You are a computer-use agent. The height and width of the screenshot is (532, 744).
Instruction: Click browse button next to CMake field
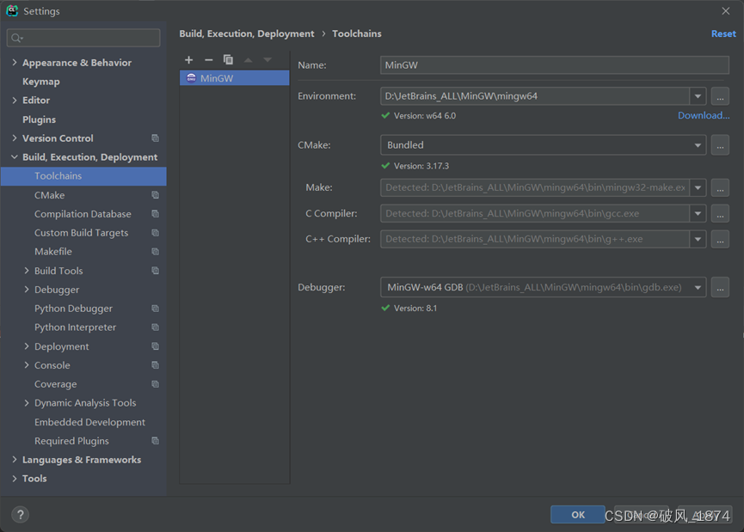pos(720,145)
